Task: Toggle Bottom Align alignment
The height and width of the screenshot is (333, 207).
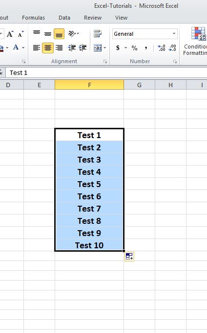Action: pyautogui.click(x=59, y=34)
